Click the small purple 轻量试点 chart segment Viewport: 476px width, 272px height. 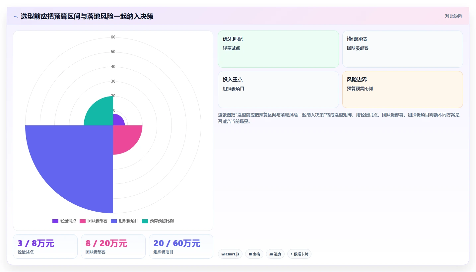(118, 121)
